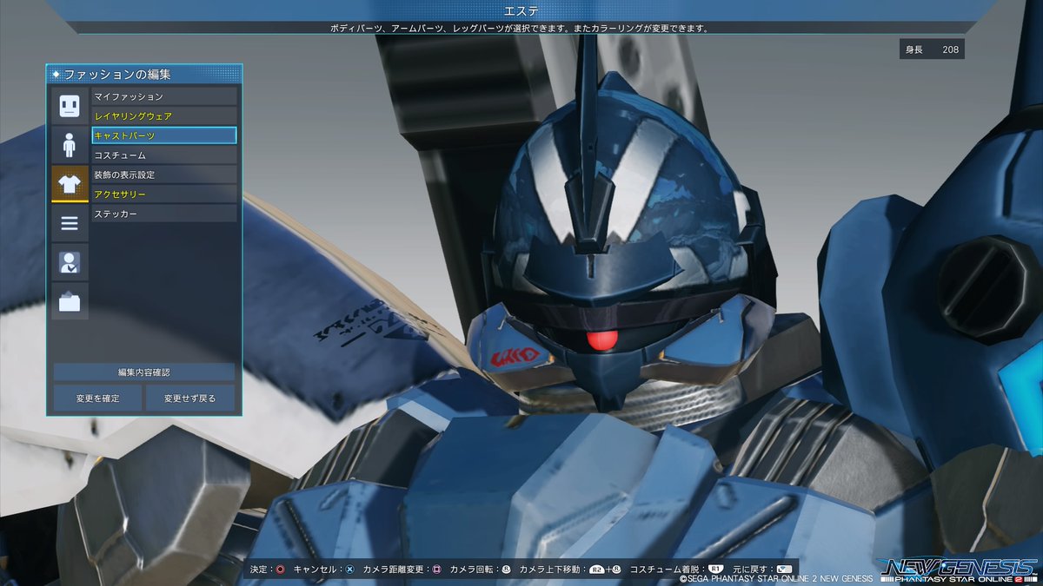This screenshot has width=1043, height=586.
Task: Open ステッカー menu entry
Action: (164, 214)
